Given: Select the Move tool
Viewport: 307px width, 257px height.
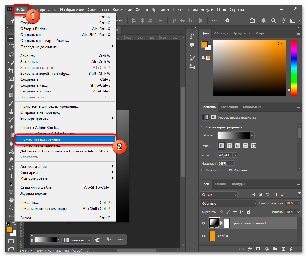Looking at the screenshot, I should [11, 38].
